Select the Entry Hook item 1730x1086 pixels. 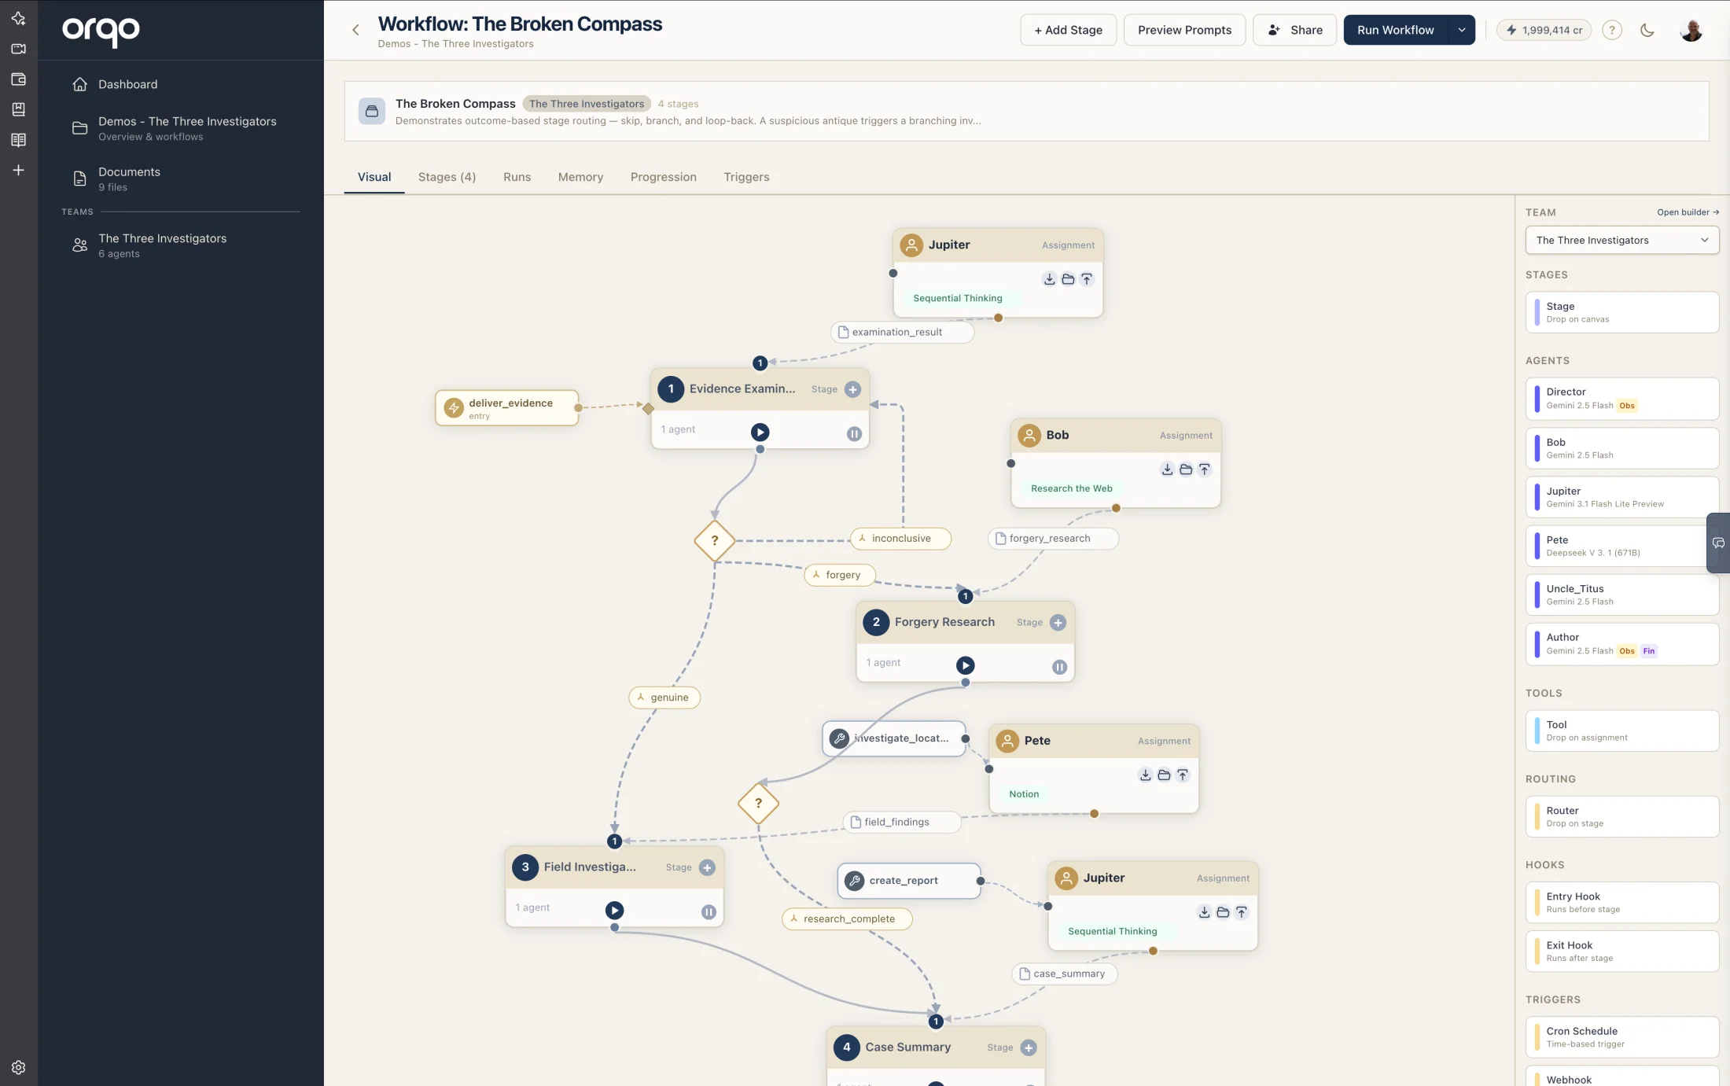[x=1621, y=903]
